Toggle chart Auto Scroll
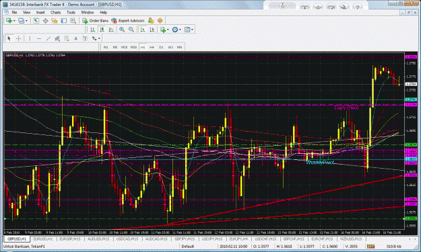This screenshot has height=252, width=421. [x=143, y=30]
